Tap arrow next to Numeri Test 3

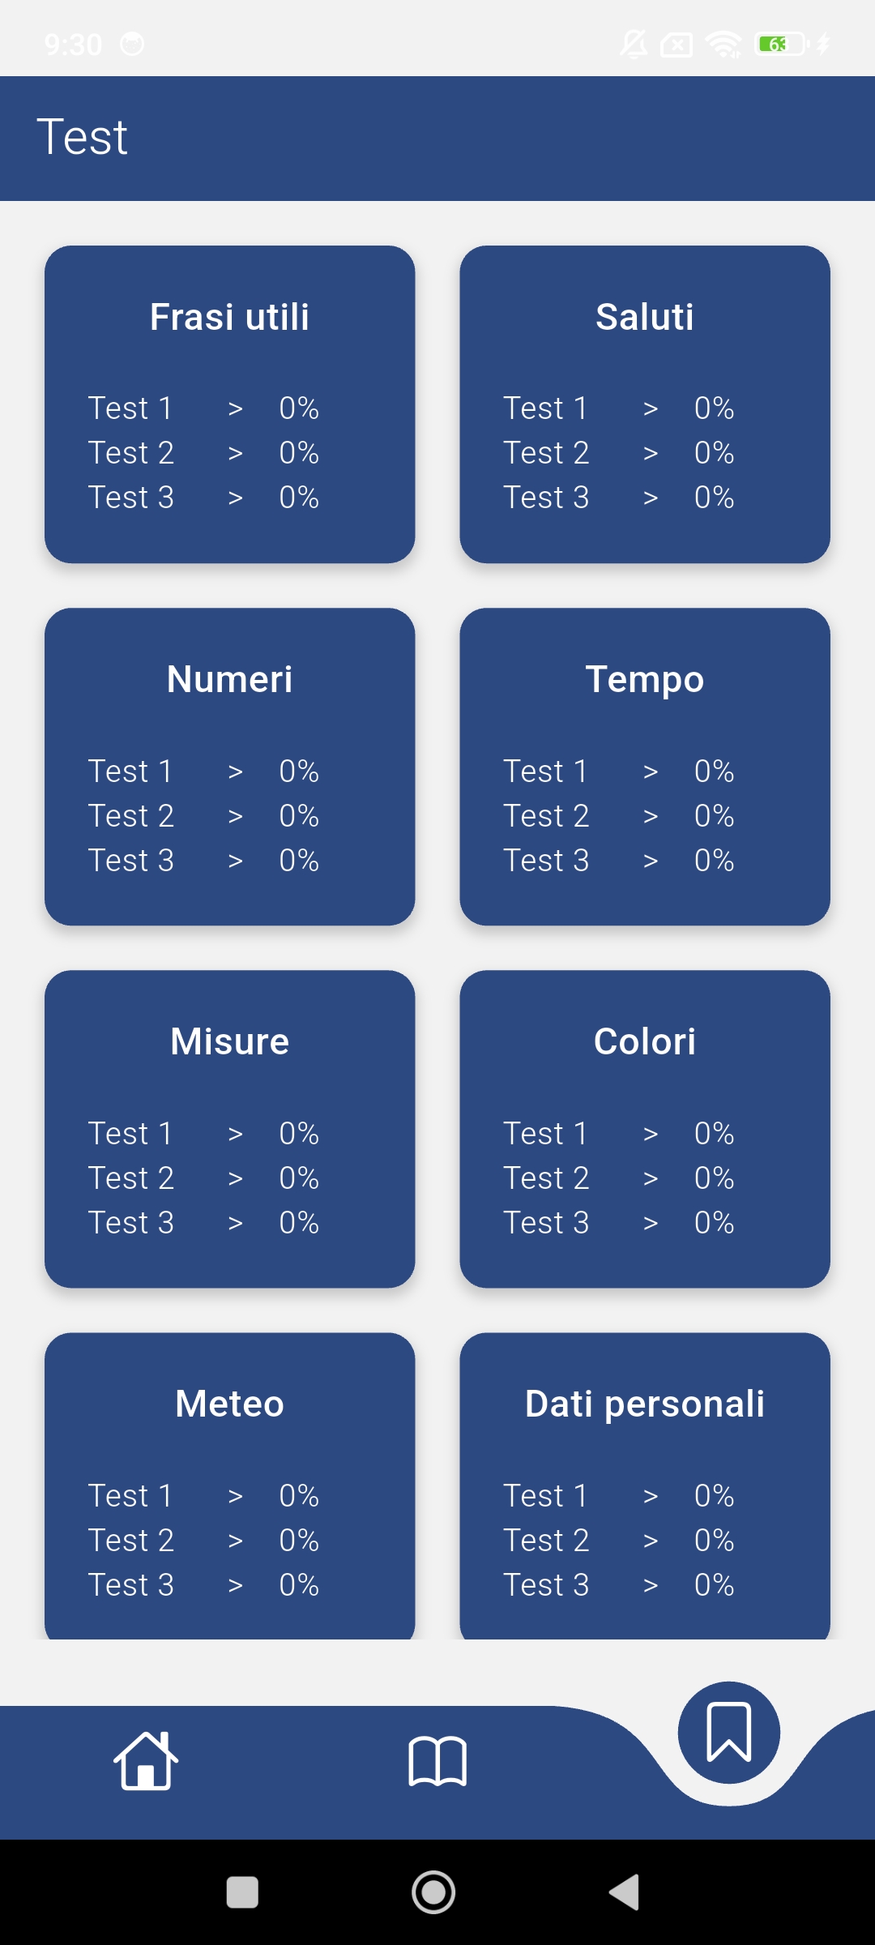[x=235, y=861]
